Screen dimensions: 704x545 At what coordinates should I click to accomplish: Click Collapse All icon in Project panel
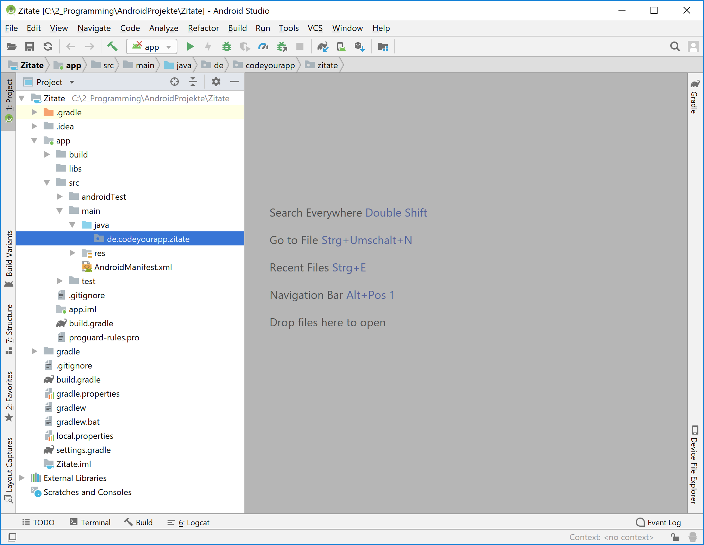click(x=193, y=82)
